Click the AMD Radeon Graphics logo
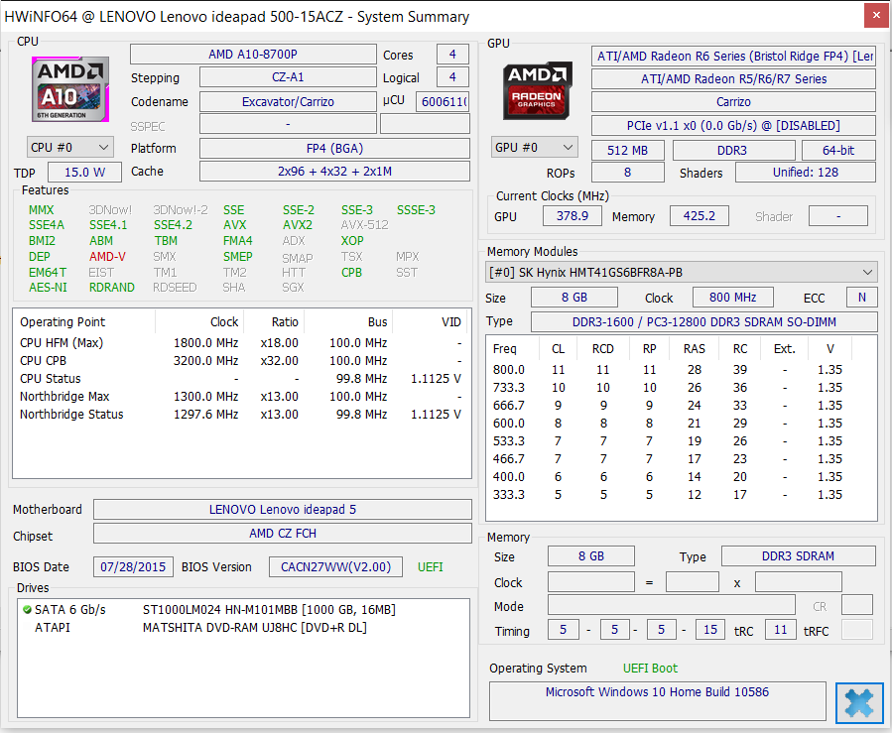Viewport: 892px width, 733px height. point(537,90)
